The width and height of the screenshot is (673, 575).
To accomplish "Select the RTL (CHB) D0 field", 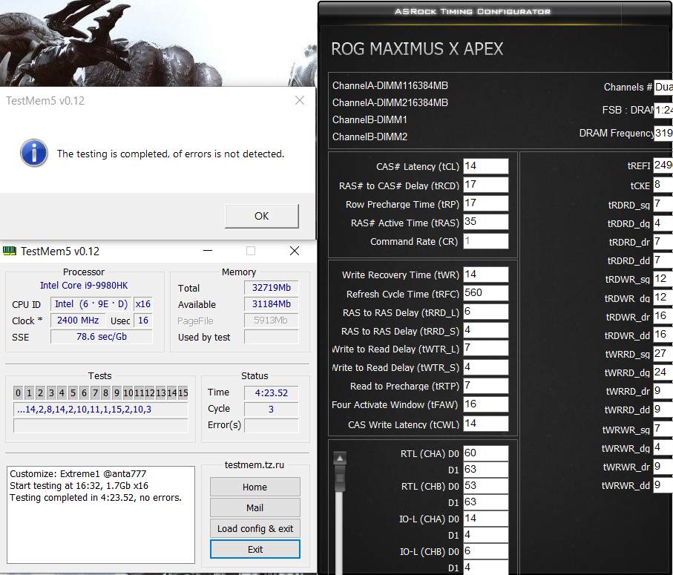I will (486, 486).
